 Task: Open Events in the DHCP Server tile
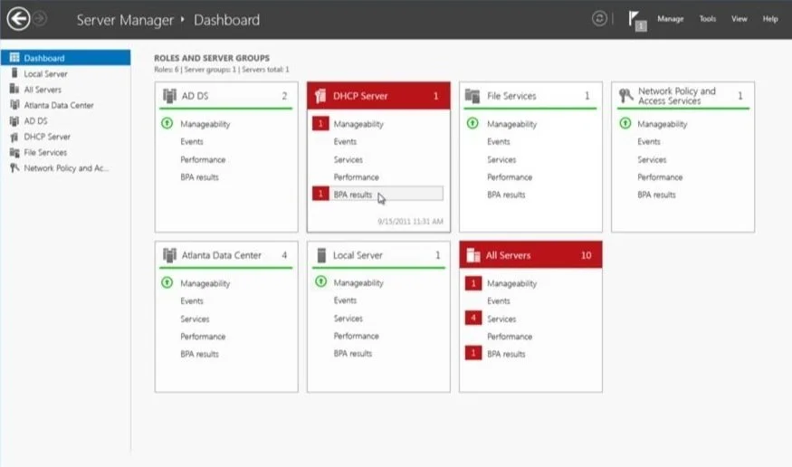tap(345, 142)
